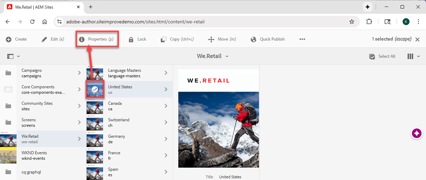This screenshot has width=426, height=180.
Task: Click the Screens folder icon
Action: point(8,122)
